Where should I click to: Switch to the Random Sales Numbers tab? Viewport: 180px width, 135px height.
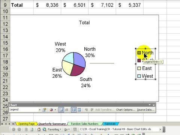[x=85, y=124]
